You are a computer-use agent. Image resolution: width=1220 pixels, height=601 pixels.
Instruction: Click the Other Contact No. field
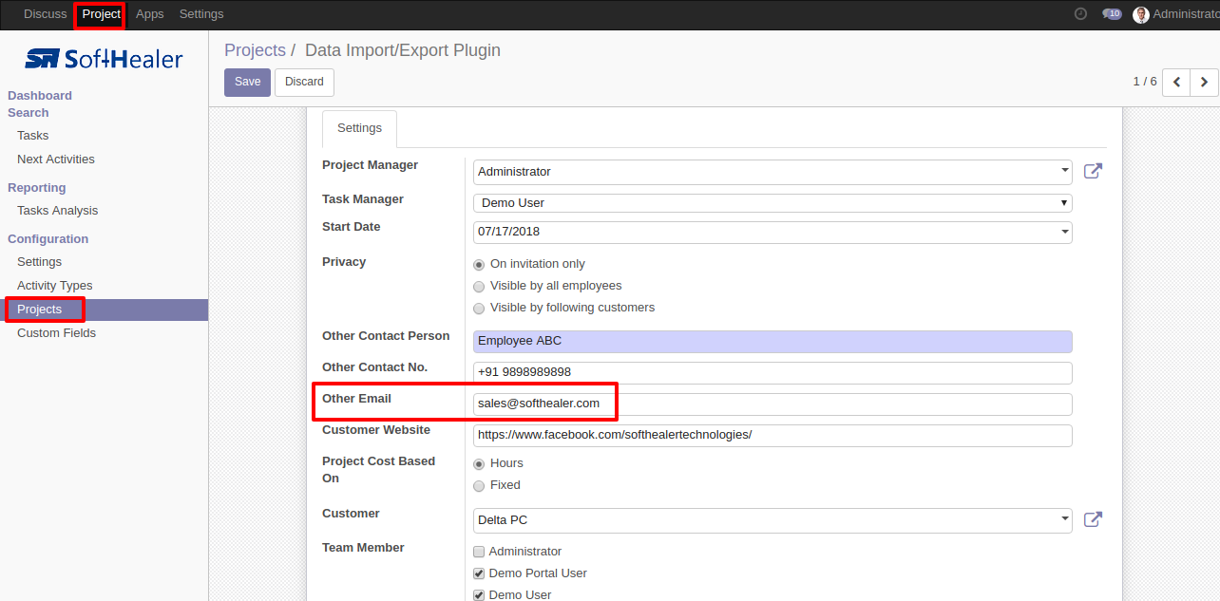(772, 373)
